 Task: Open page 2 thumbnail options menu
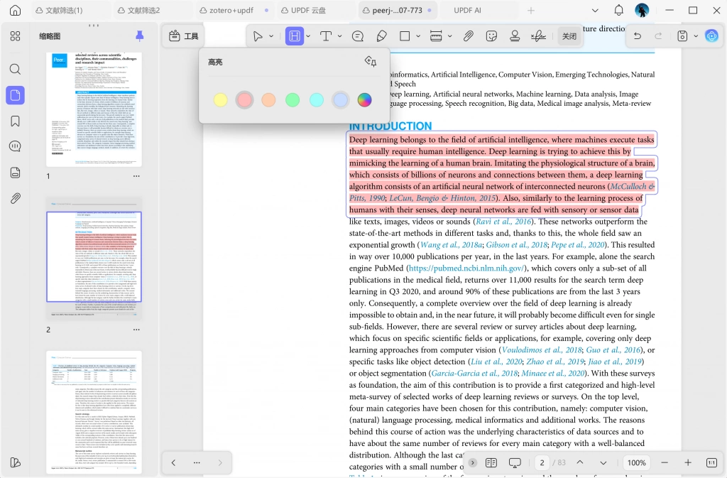(x=136, y=330)
